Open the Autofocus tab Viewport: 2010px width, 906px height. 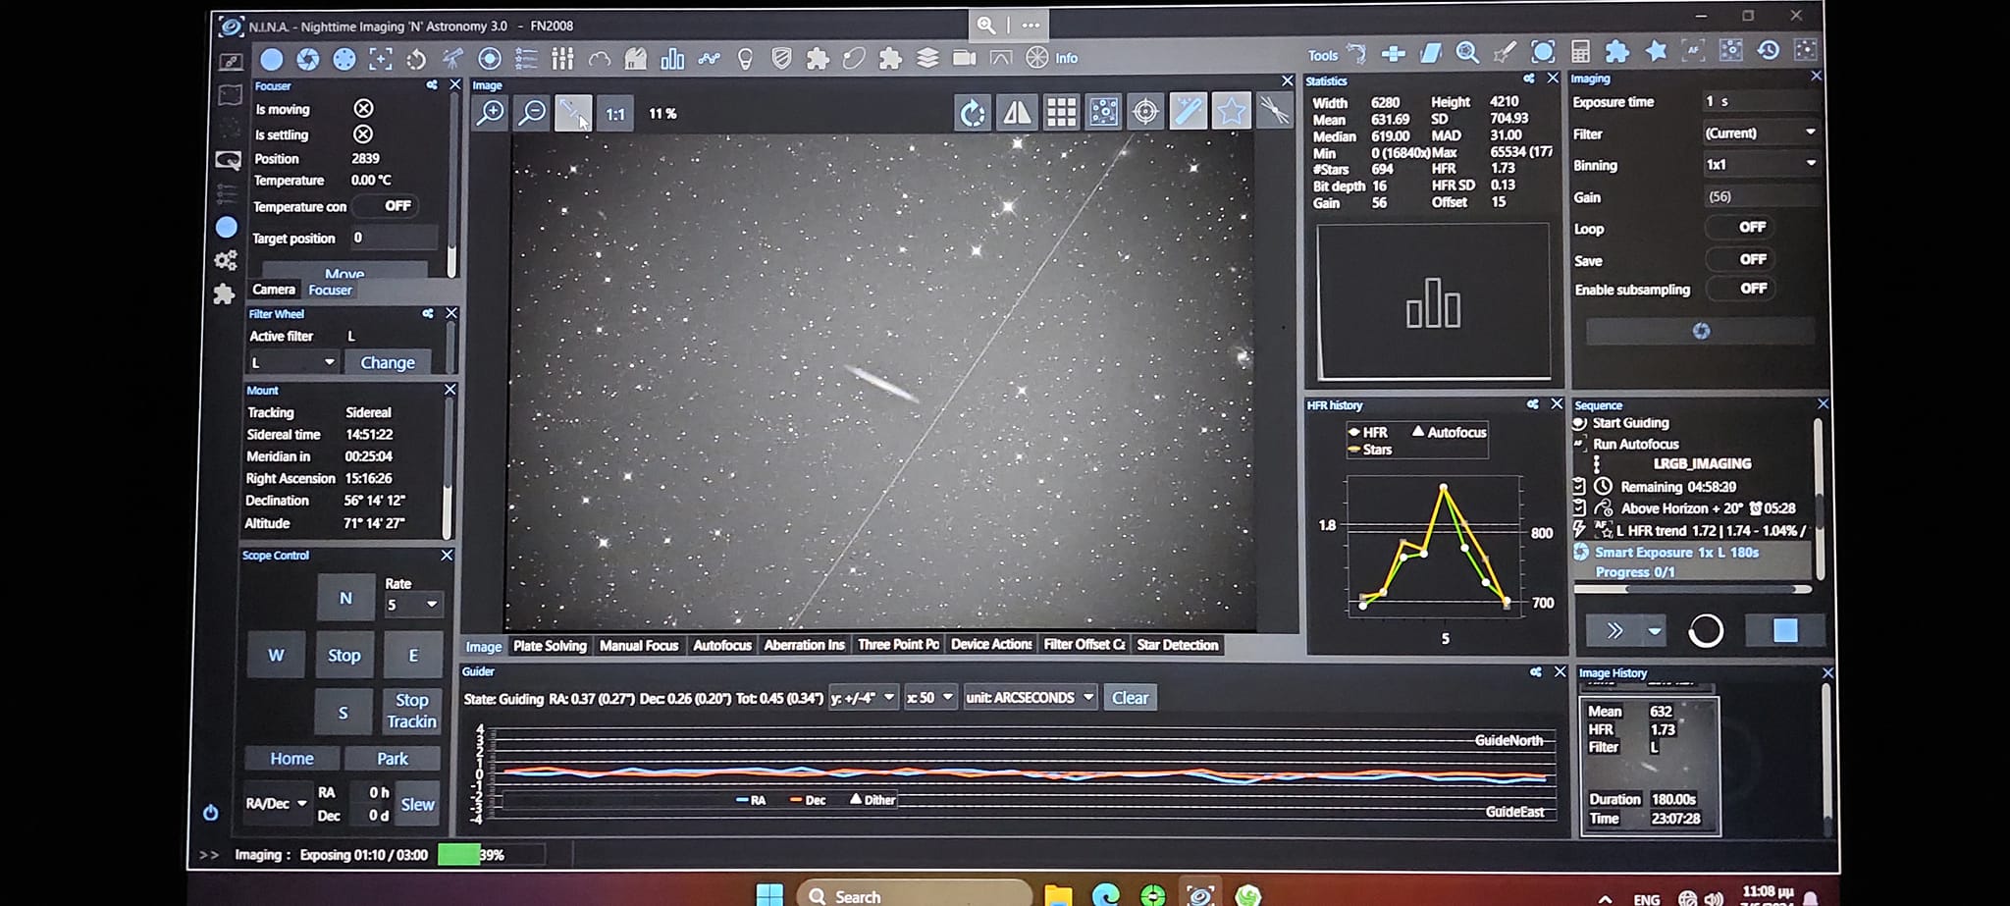[x=721, y=646]
